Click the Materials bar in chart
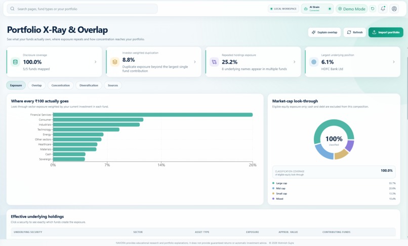408x246 pixels. click(x=75, y=149)
